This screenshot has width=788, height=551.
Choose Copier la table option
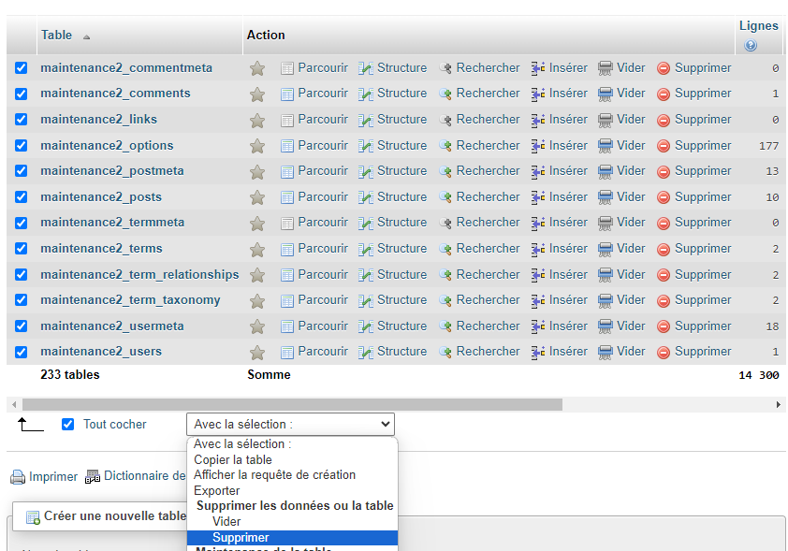pyautogui.click(x=233, y=459)
